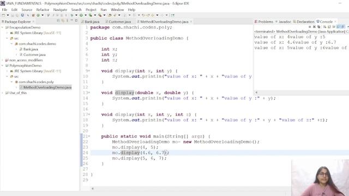This screenshot has width=349, height=196.
Task: Click the Package Explorer tab label
Action: pyautogui.click(x=17, y=22)
